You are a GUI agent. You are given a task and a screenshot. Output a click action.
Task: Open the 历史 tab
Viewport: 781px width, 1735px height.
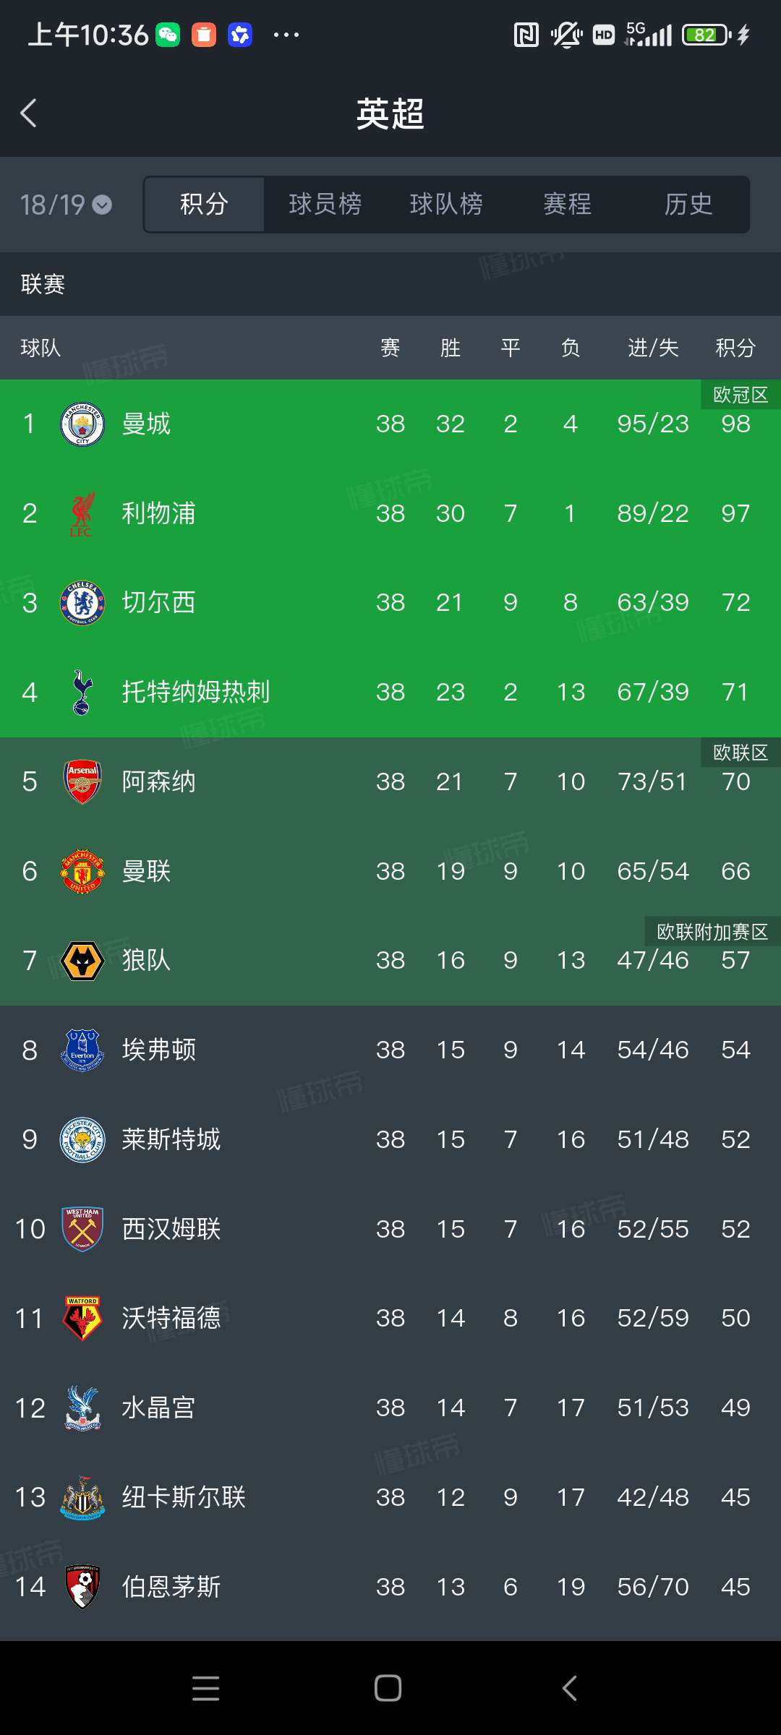coord(688,205)
